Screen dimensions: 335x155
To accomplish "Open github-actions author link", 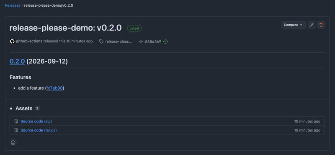I will pos(29,41).
